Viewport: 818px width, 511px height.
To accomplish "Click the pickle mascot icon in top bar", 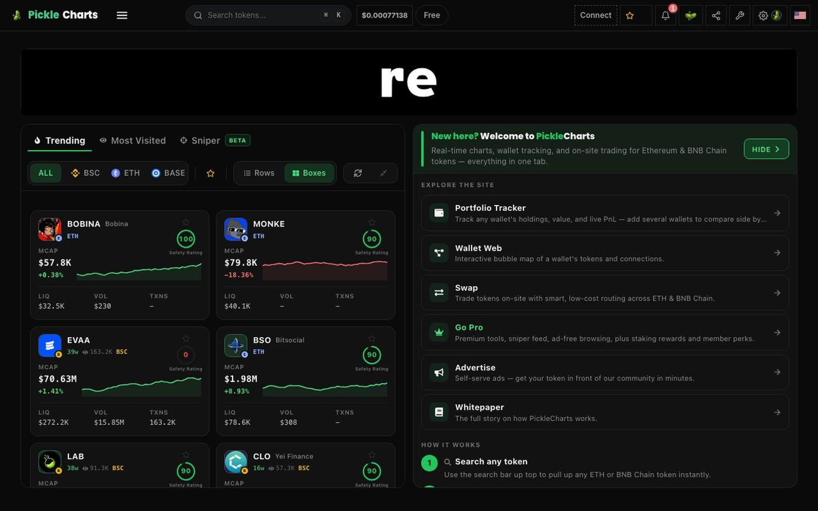I will (x=691, y=15).
